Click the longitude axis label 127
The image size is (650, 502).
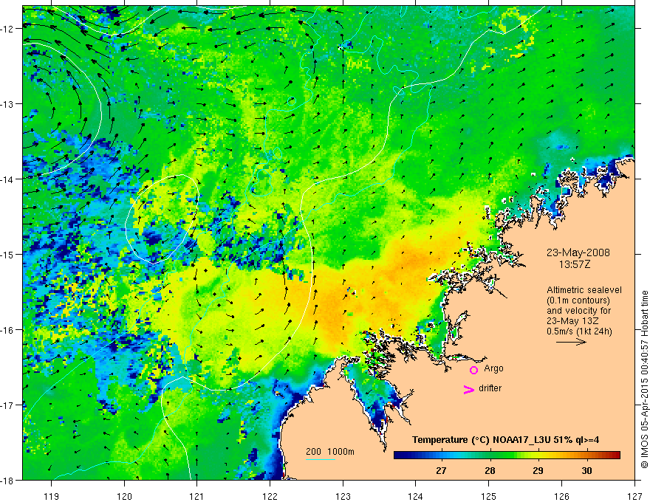coord(634,496)
